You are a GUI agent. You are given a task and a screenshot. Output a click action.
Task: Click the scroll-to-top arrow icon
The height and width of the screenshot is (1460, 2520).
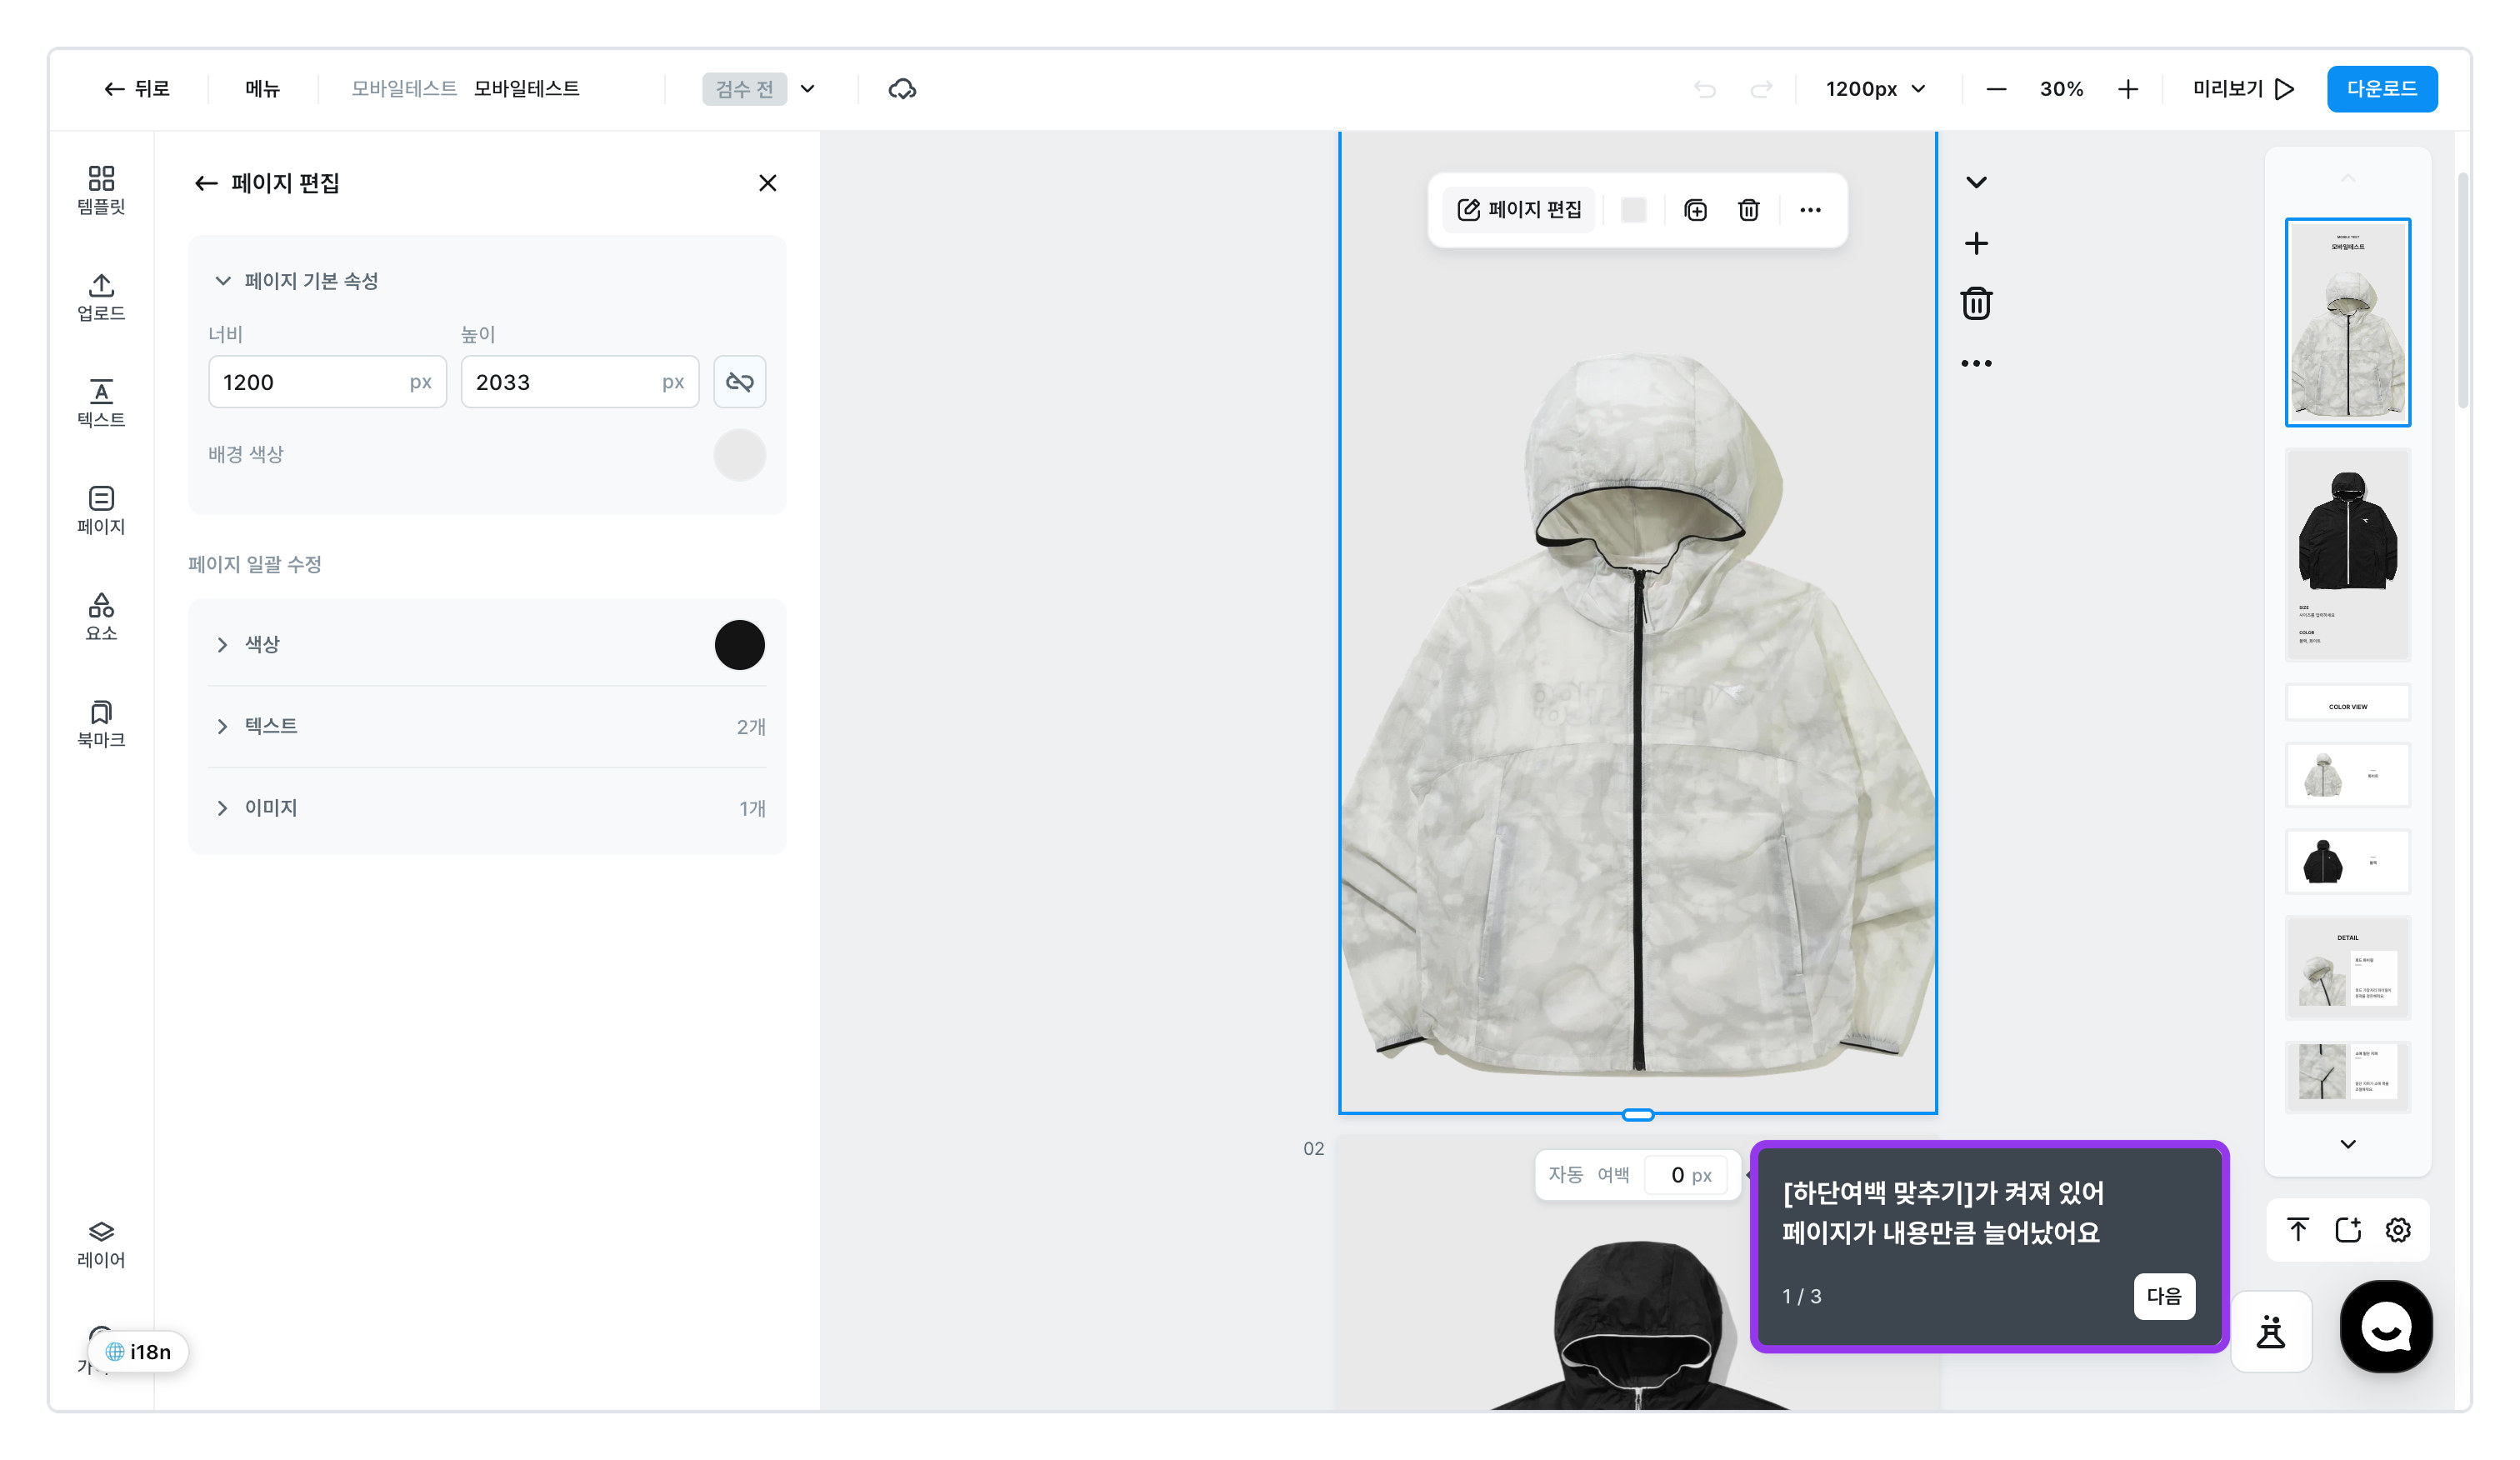(2298, 1230)
